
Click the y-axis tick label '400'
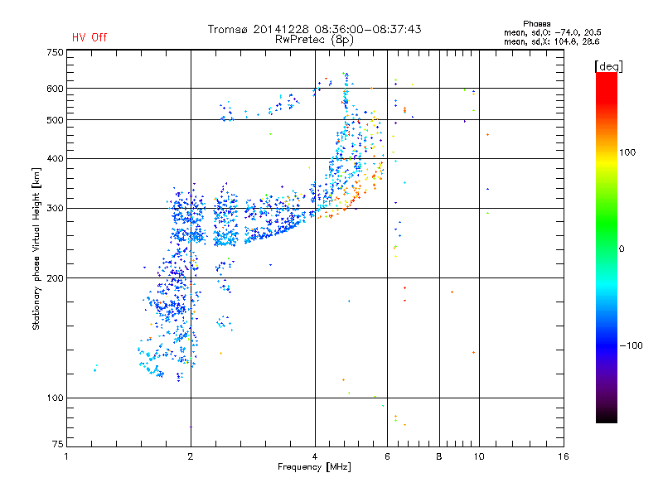55,159
